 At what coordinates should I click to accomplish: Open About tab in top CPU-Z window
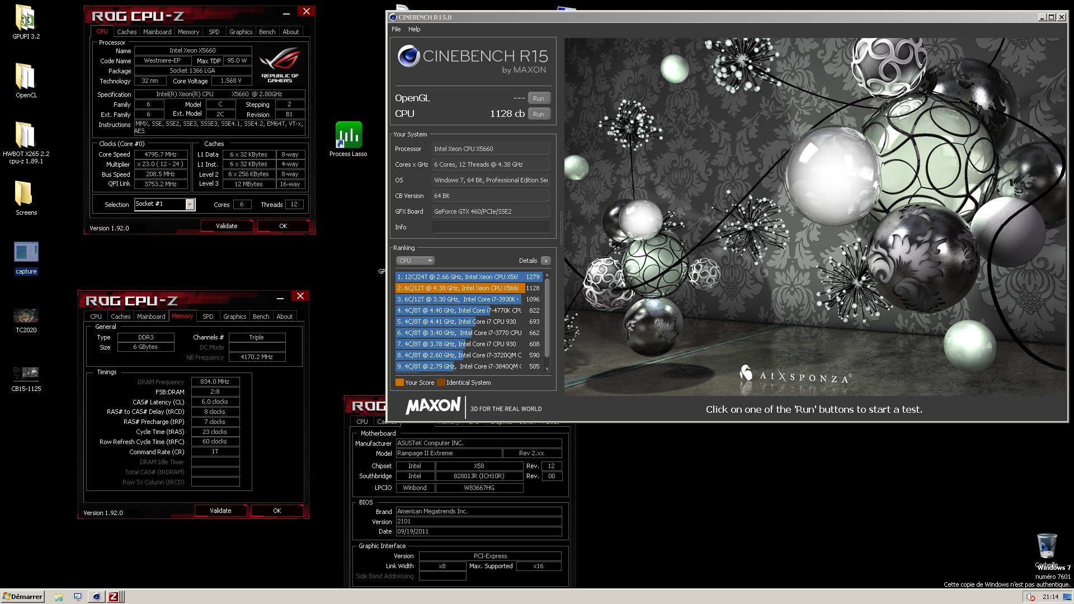pyautogui.click(x=290, y=32)
